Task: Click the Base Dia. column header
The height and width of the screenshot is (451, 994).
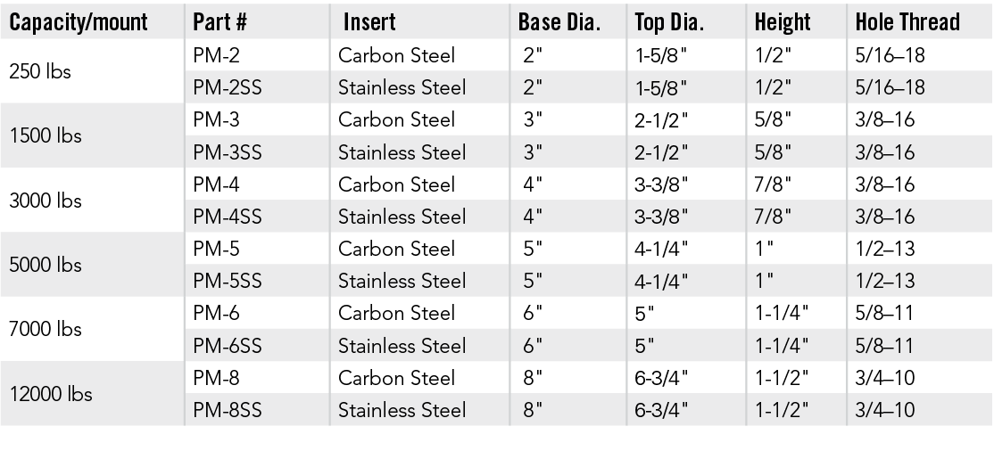Action: tap(557, 22)
